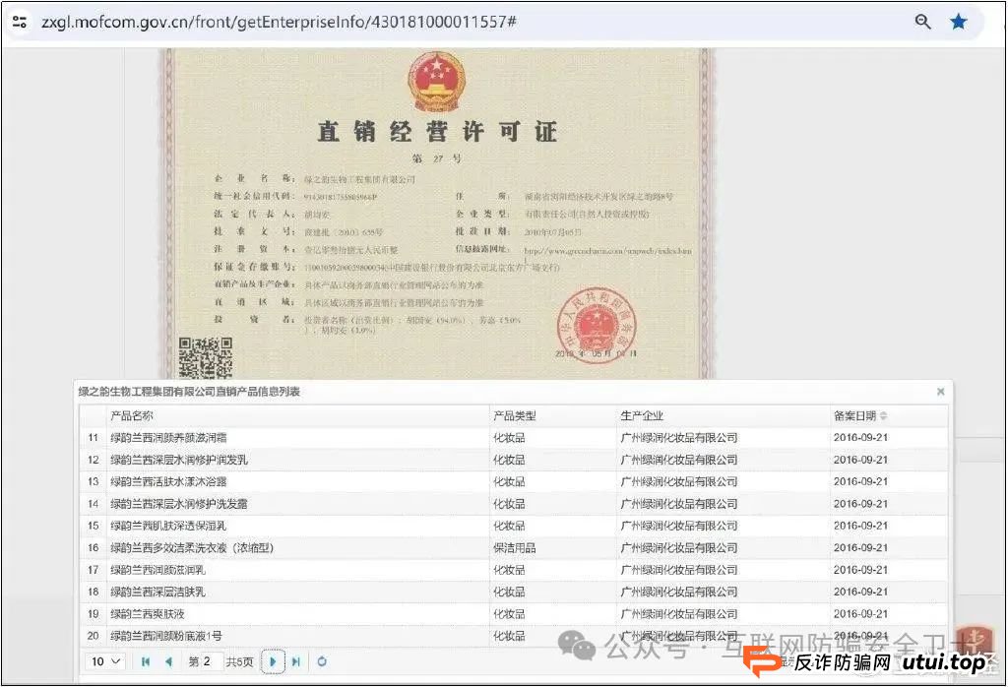The height and width of the screenshot is (687, 1008).
Task: Go to the previous page of results
Action: 169,661
